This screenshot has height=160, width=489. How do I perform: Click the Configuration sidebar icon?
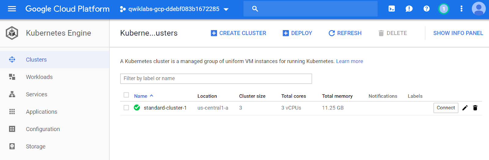coord(12,129)
